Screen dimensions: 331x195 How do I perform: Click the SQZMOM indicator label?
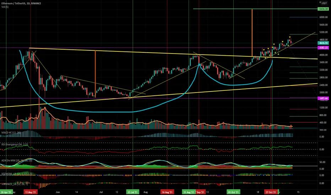[17, 174]
